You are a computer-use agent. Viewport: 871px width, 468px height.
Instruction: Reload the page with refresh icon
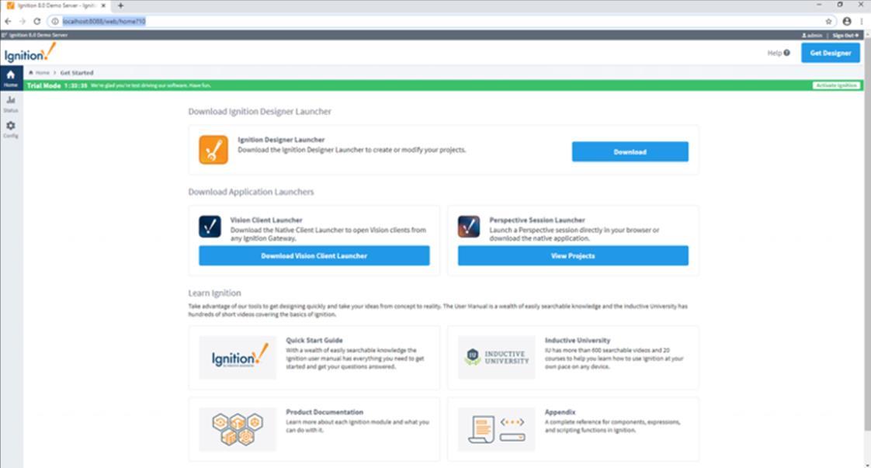tap(36, 21)
